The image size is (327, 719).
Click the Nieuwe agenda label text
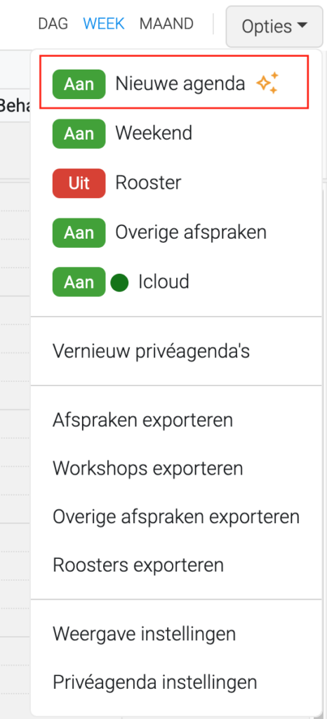pyautogui.click(x=180, y=84)
